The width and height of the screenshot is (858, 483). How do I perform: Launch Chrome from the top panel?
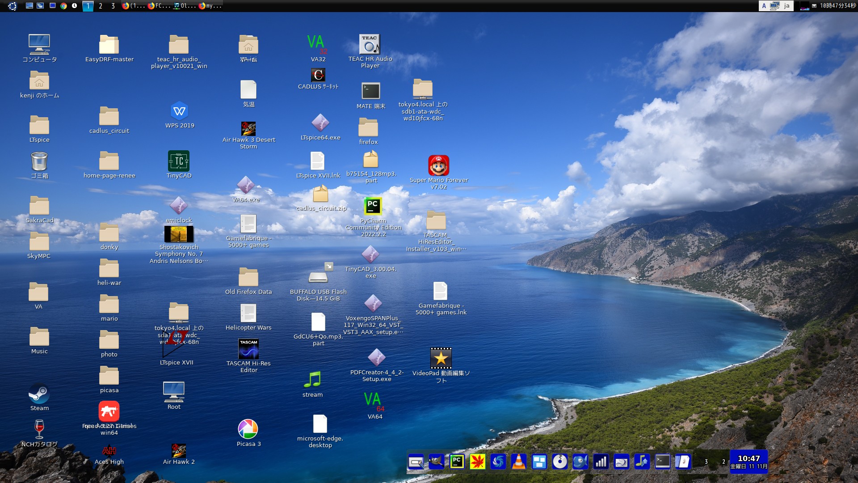63,6
